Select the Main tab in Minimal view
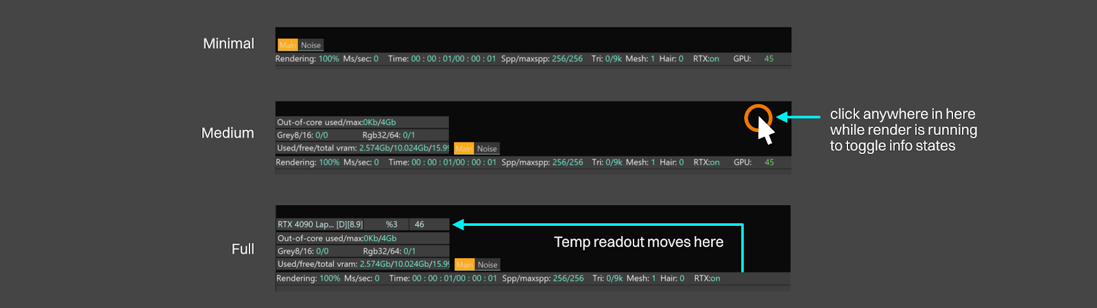 [x=287, y=45]
